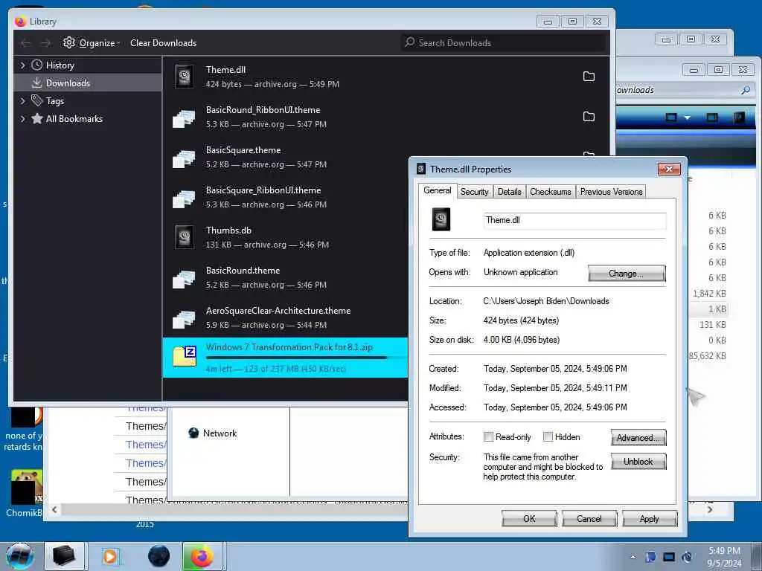Show hidden tray icons arrow

633,557
